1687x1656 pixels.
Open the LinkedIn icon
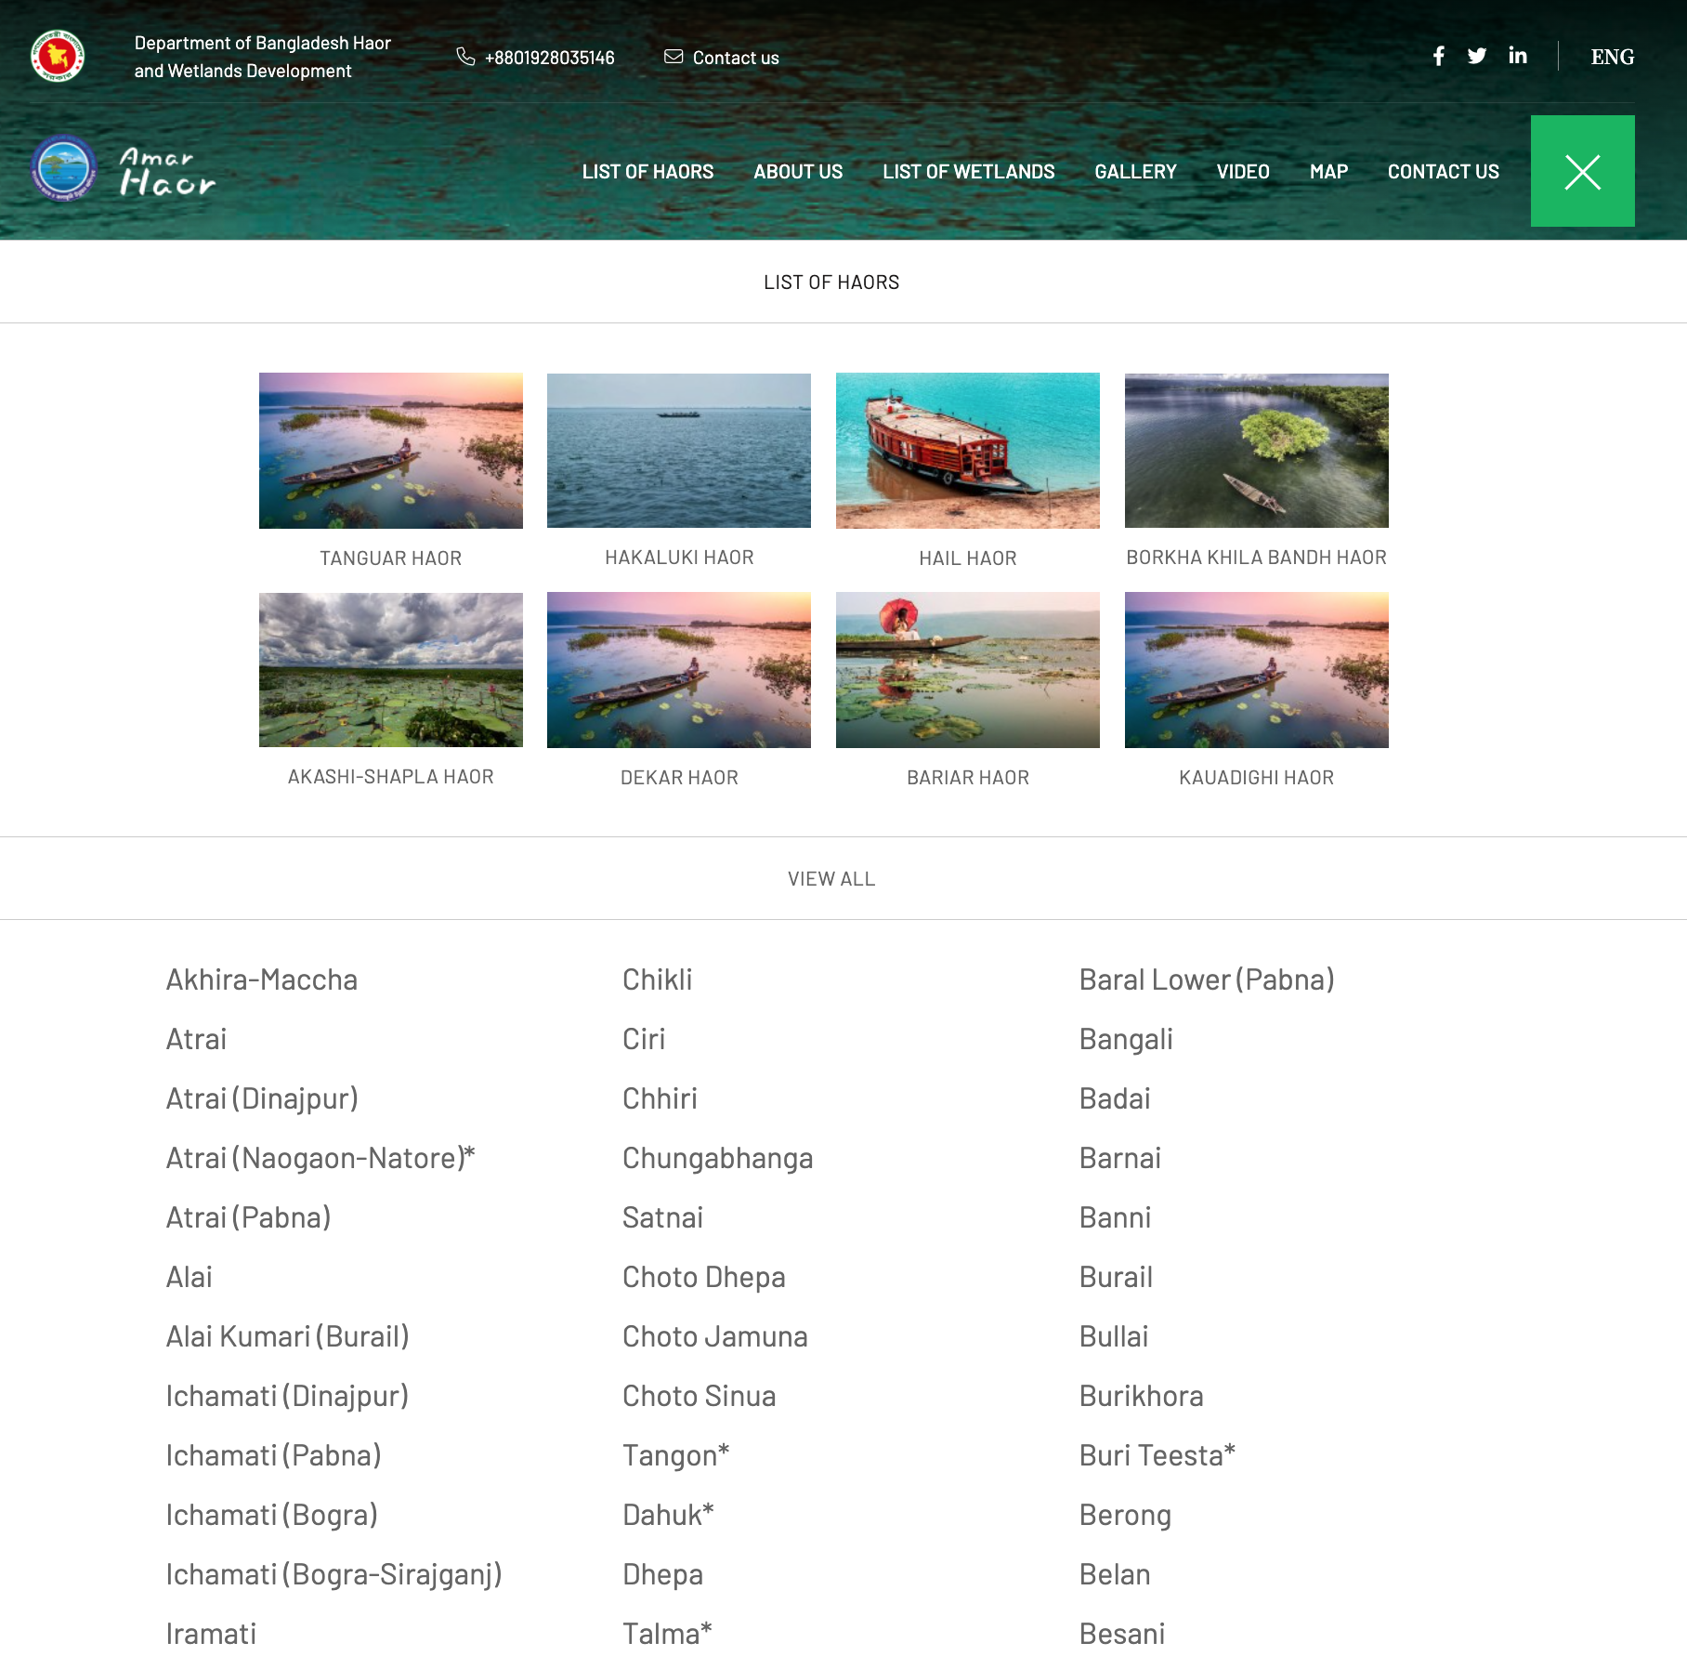[1518, 56]
